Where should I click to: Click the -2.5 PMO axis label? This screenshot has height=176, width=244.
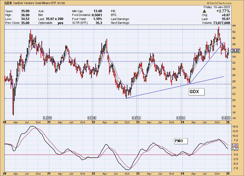[x=235, y=159]
